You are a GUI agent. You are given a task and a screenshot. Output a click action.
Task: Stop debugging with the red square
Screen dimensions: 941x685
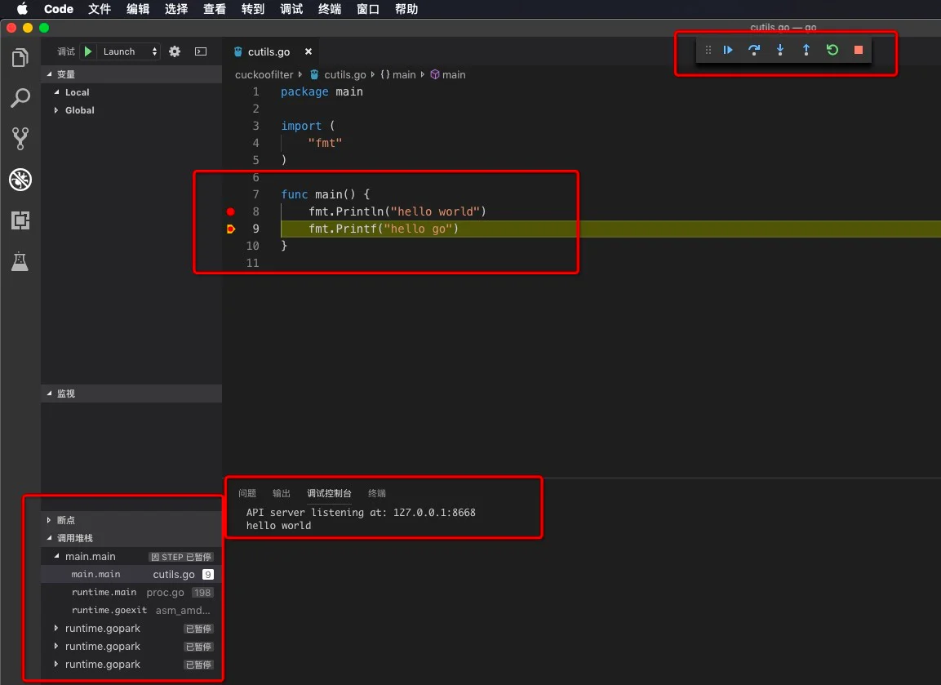click(x=859, y=51)
